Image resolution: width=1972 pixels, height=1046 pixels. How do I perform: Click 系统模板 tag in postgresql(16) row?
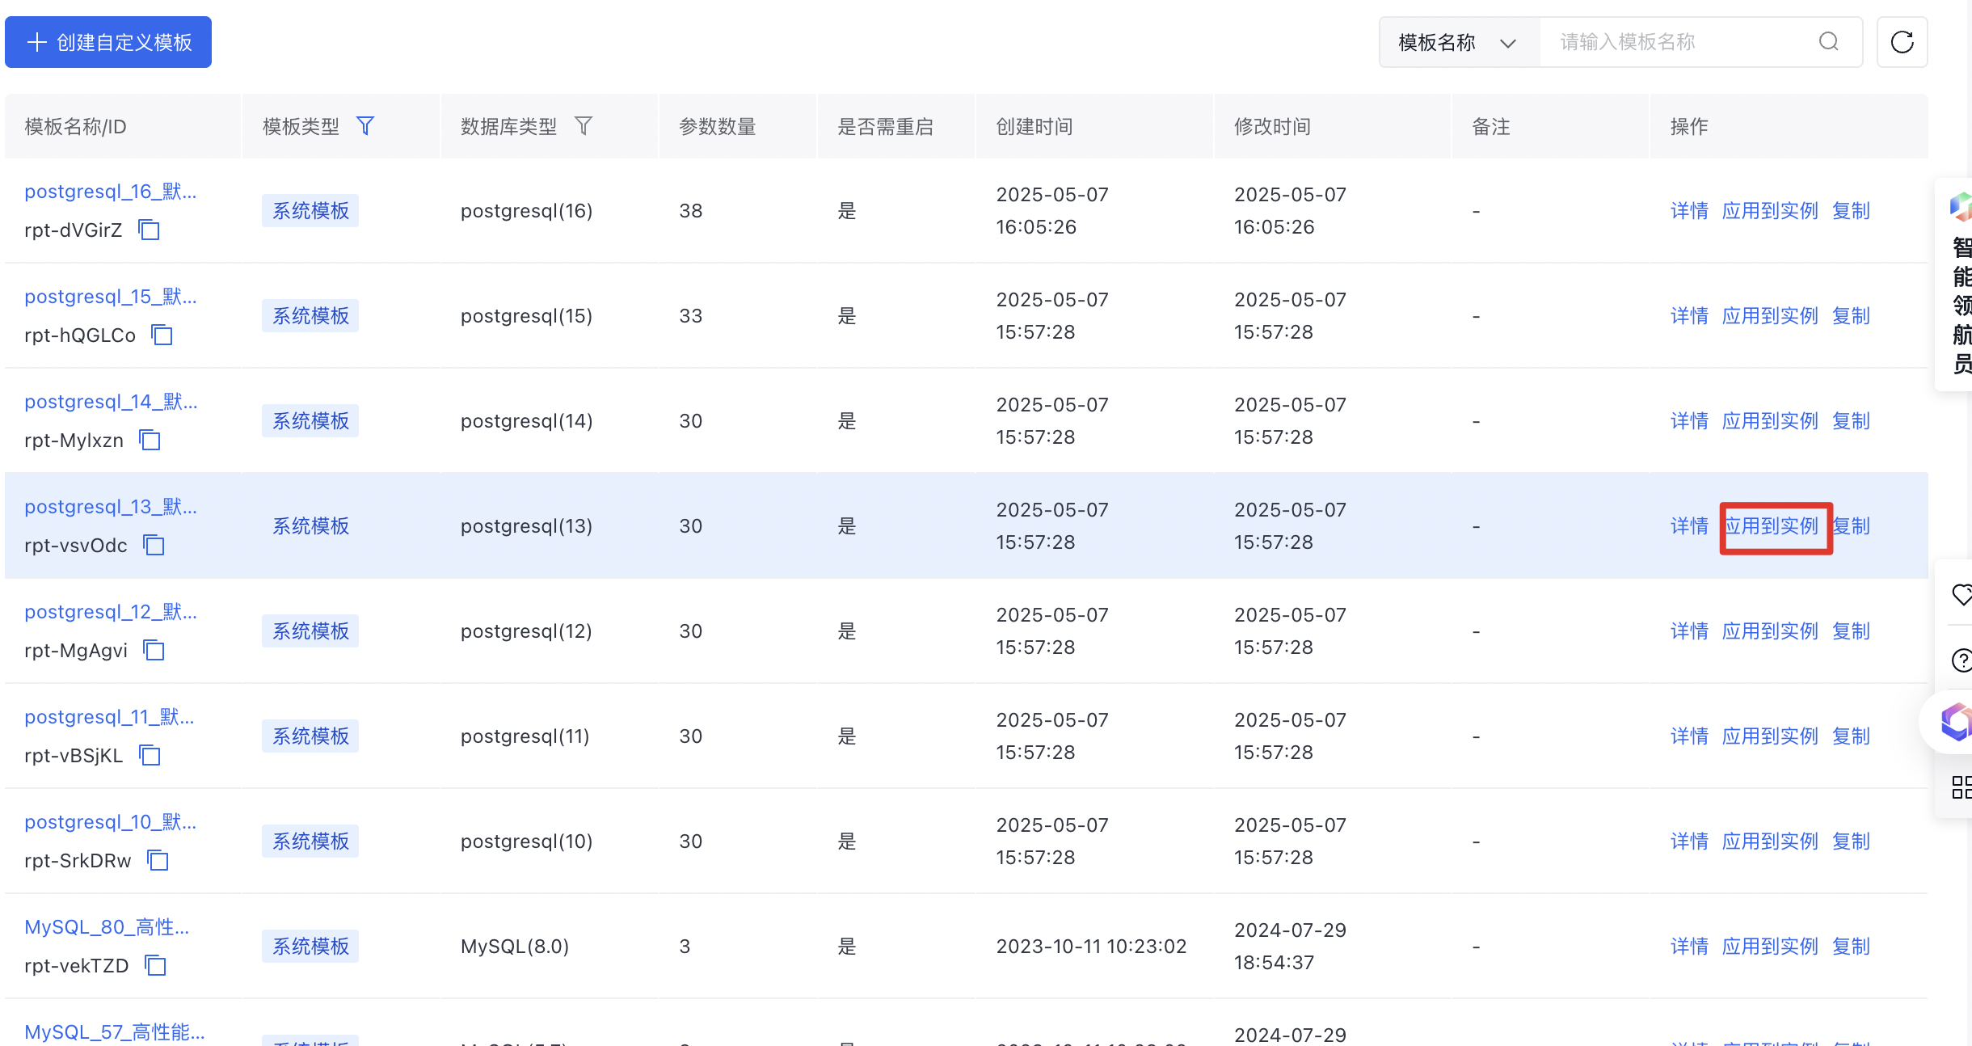pyautogui.click(x=310, y=211)
